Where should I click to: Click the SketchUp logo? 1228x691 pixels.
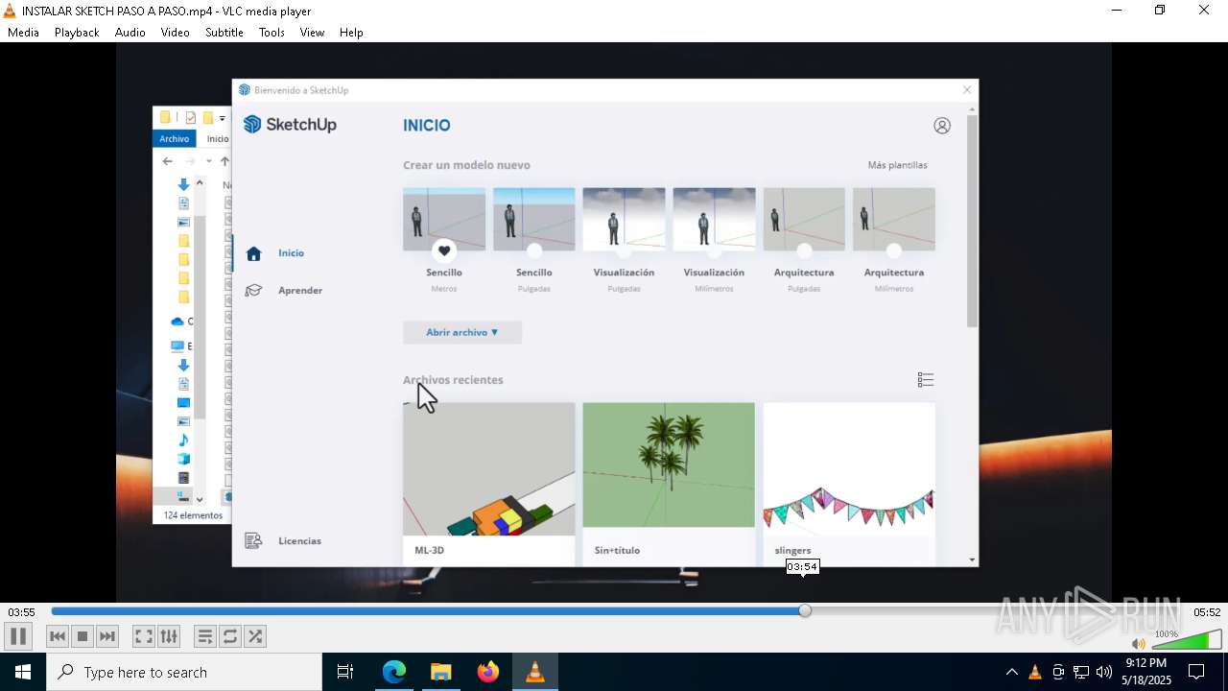coord(290,125)
